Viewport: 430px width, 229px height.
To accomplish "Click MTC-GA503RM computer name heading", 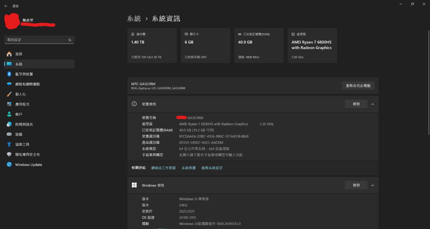I will (x=143, y=84).
